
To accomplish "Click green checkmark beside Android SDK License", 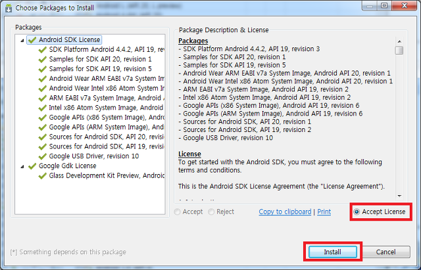I will pos(32,39).
